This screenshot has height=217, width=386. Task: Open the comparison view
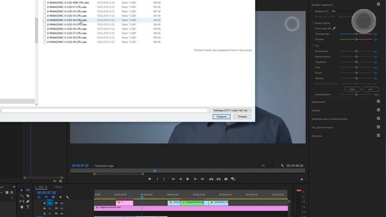click(x=233, y=179)
